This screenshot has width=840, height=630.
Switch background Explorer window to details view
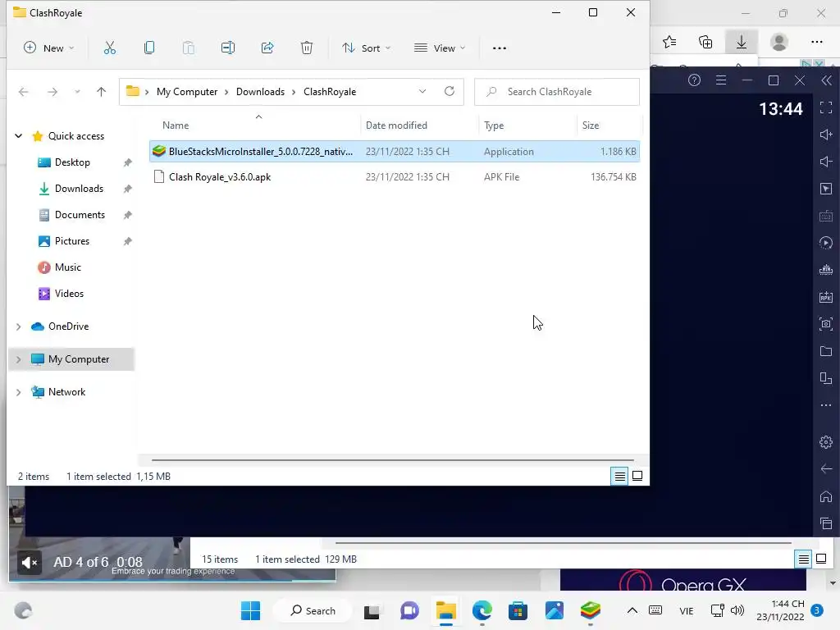(x=804, y=559)
